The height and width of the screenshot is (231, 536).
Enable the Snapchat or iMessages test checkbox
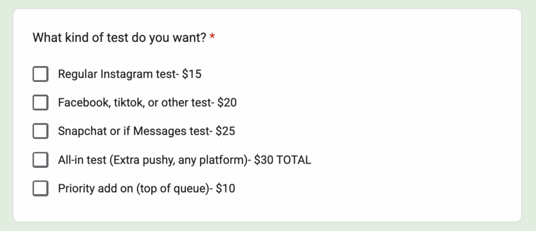(x=40, y=131)
